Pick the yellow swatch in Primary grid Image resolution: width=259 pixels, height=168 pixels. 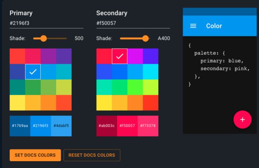18,103
